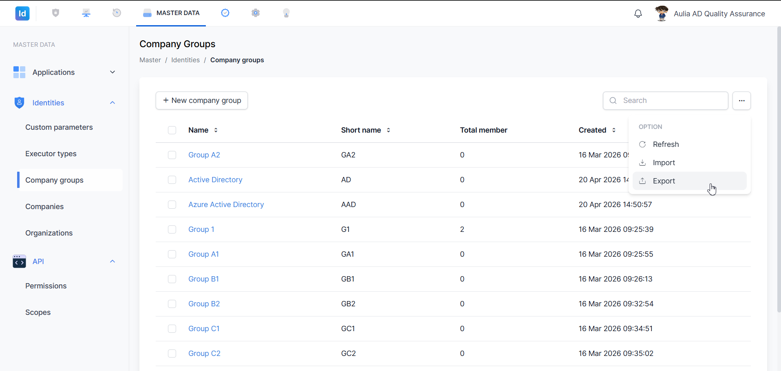Toggle the three-dots options menu button
Viewport: 781px width, 371px height.
741,100
